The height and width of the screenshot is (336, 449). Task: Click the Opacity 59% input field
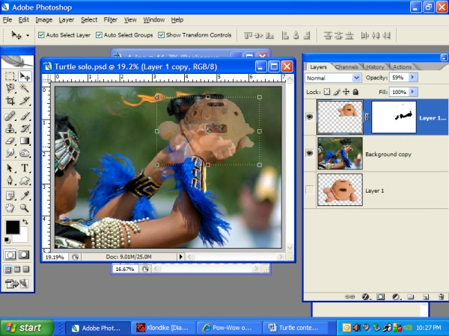coord(399,77)
